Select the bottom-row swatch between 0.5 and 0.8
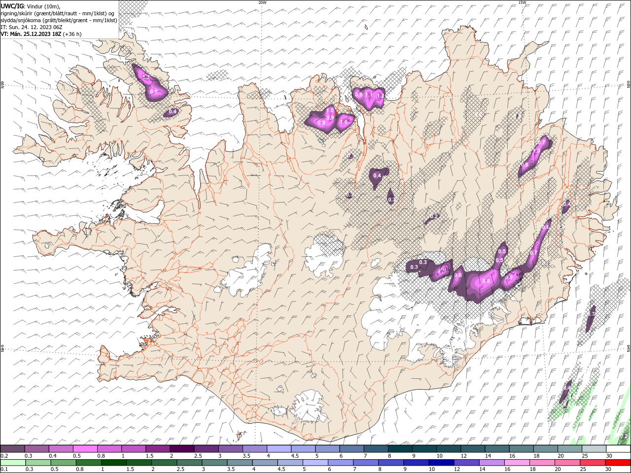The height and width of the screenshot is (473, 631). pyautogui.click(x=63, y=463)
